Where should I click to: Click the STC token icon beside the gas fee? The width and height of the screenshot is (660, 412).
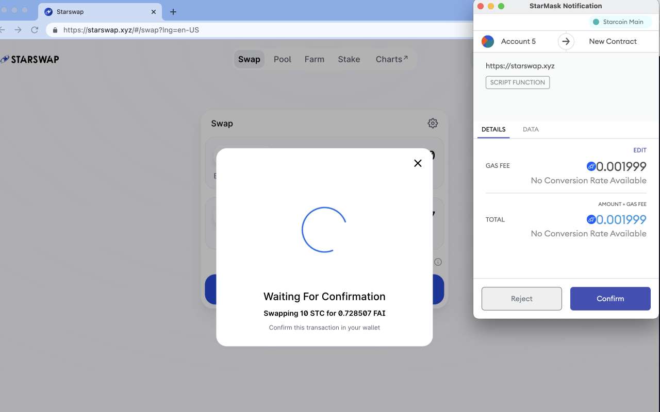click(x=591, y=166)
